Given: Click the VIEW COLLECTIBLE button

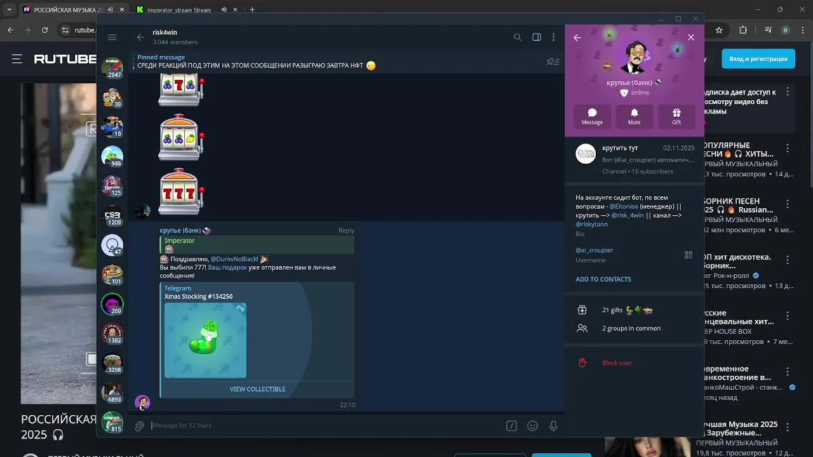Looking at the screenshot, I should coord(257,389).
